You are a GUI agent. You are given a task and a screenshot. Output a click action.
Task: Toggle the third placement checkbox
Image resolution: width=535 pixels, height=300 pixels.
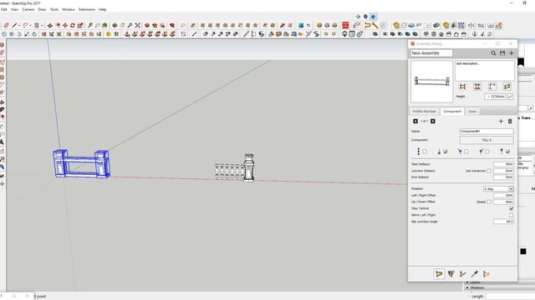pyautogui.click(x=466, y=152)
